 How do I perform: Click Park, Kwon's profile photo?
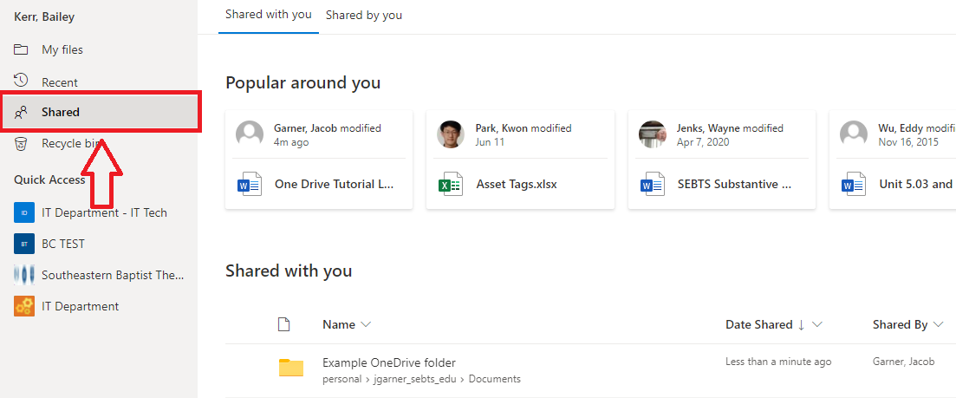tap(452, 134)
